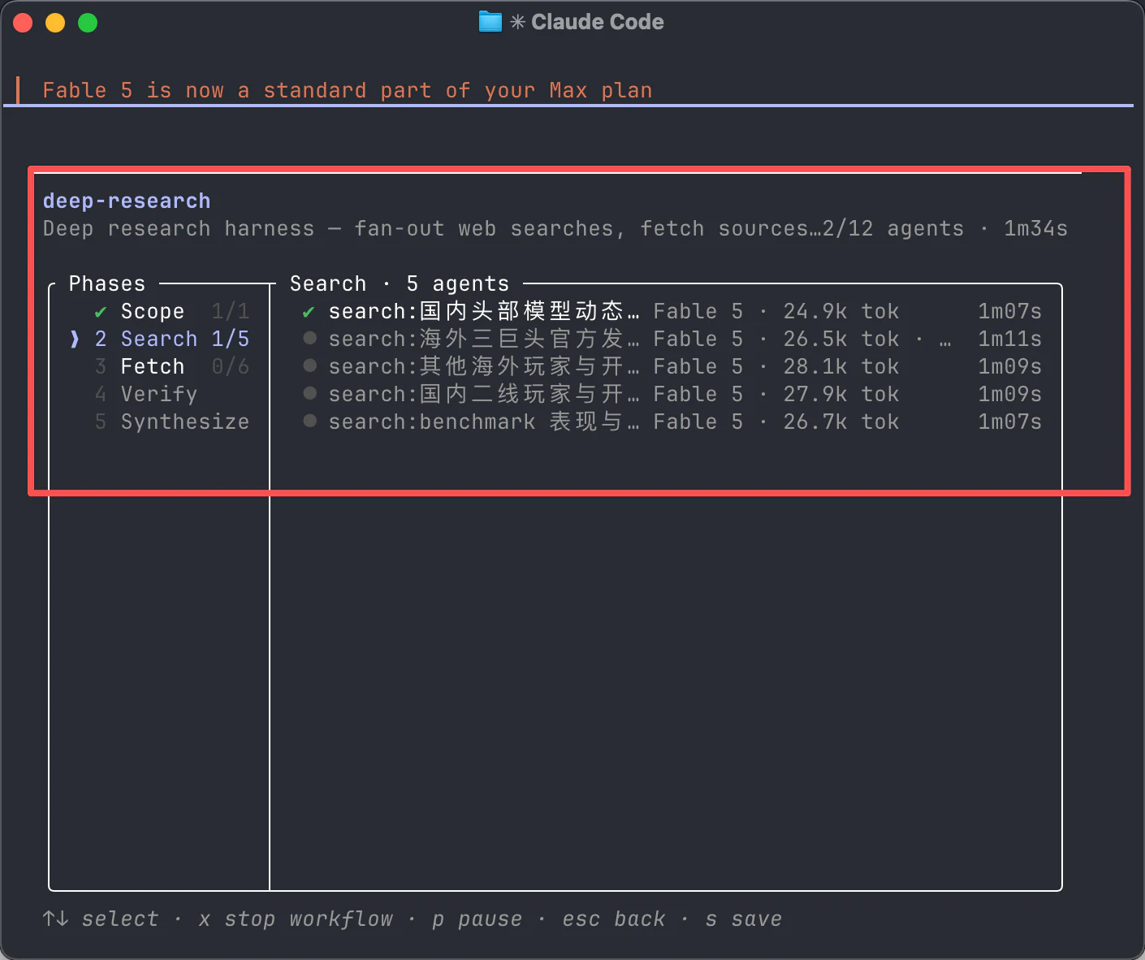1145x960 pixels.
Task: Click the 28.1k tok token count
Action: [x=840, y=366]
